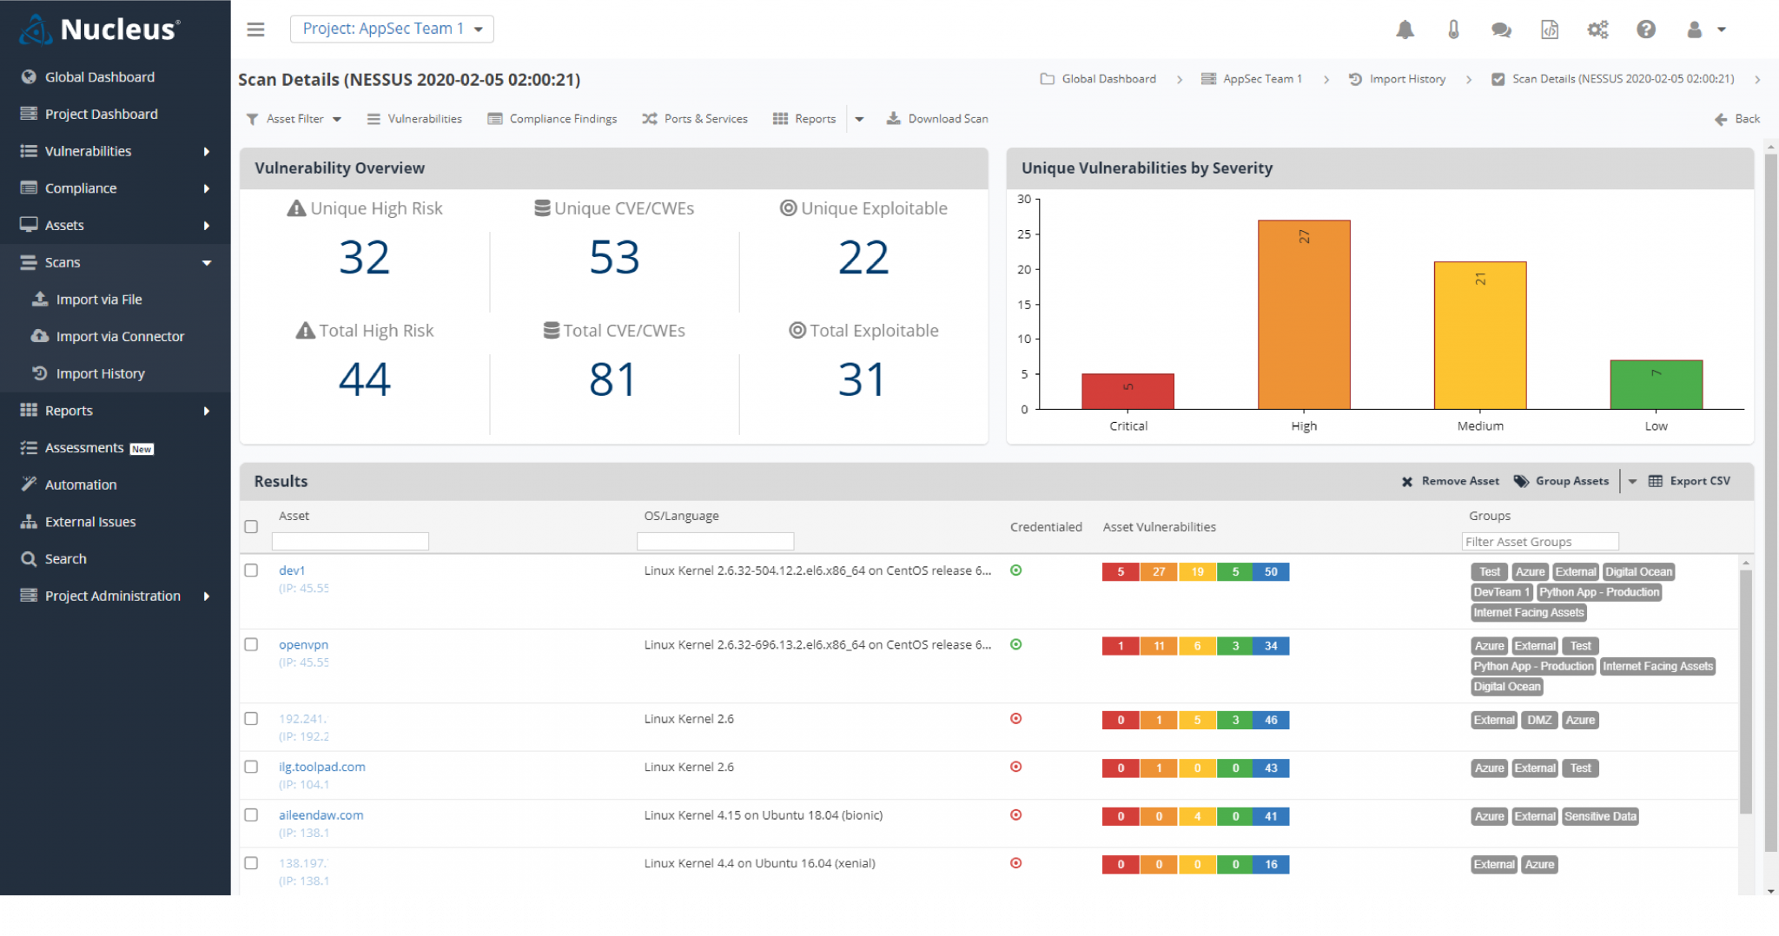Screen dimensions: 1779x936
Task: Click the hamburger menu icon
Action: click(x=255, y=30)
